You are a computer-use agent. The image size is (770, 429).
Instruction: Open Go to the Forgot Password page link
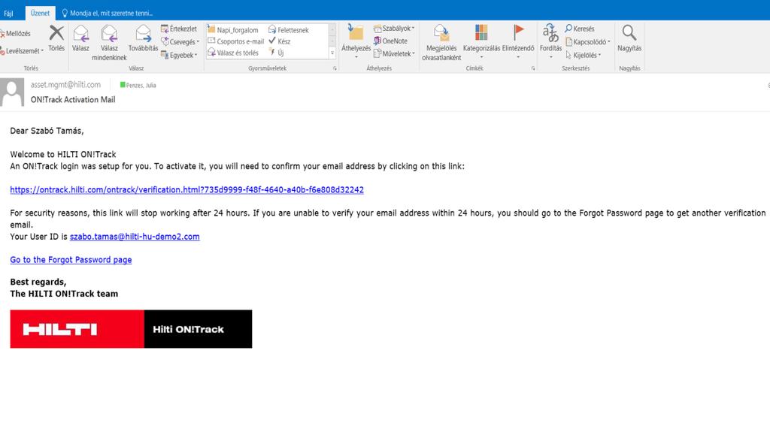click(71, 260)
